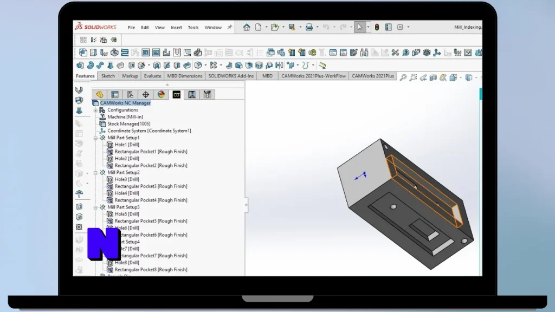The height and width of the screenshot is (312, 555).
Task: Open the Display Style cube icon
Action: [x=469, y=77]
